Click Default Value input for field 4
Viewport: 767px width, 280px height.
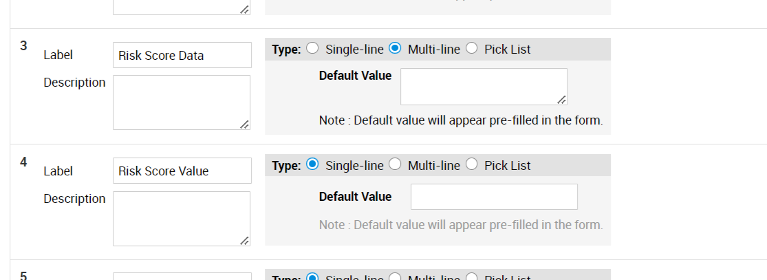(x=494, y=197)
